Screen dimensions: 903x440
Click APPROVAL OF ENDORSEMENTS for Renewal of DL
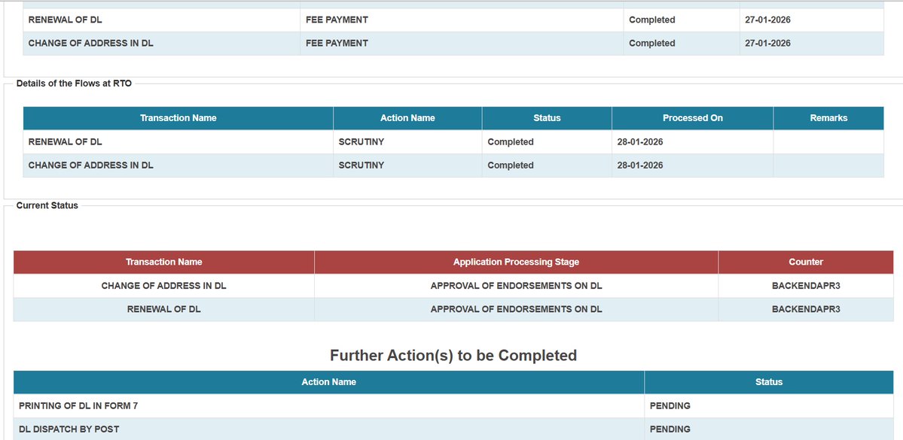click(516, 309)
